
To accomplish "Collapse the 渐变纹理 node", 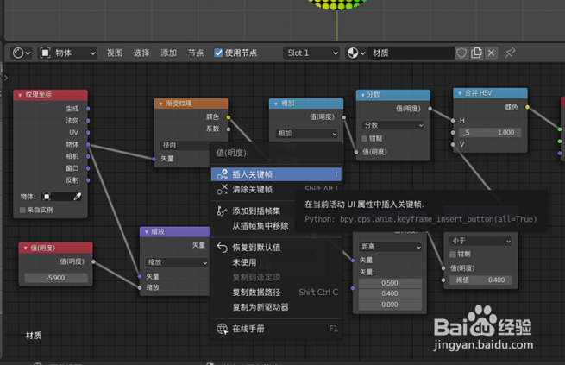I will (160, 104).
